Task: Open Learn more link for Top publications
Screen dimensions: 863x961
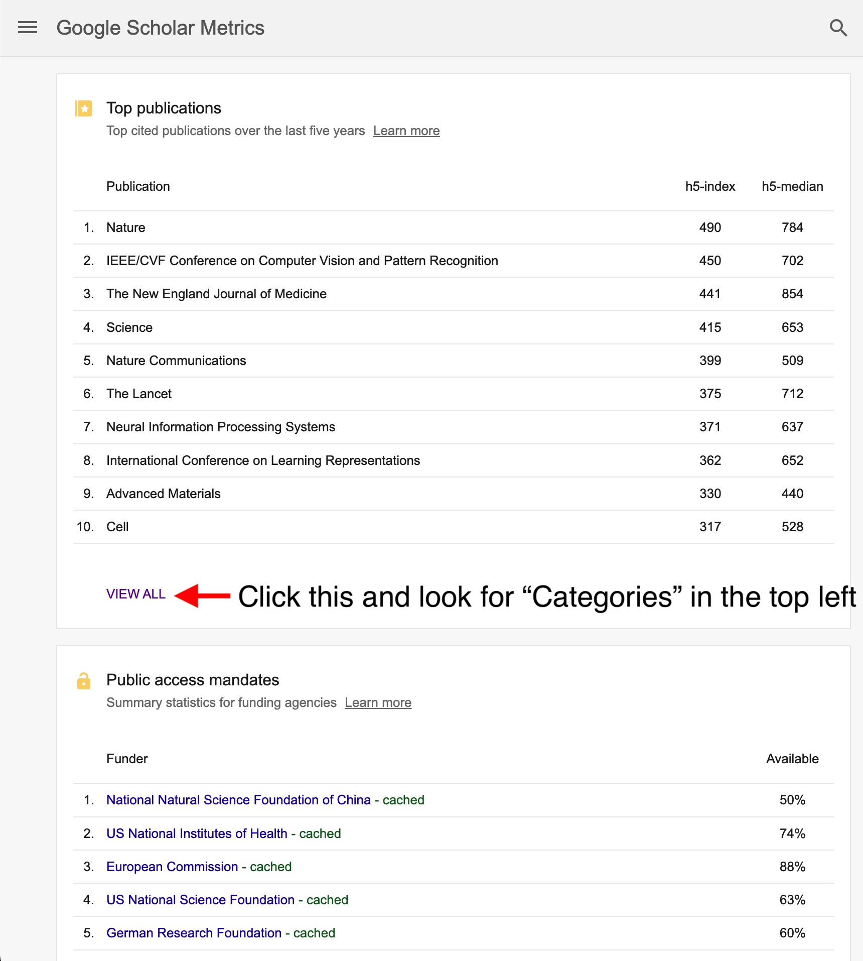Action: pos(406,131)
